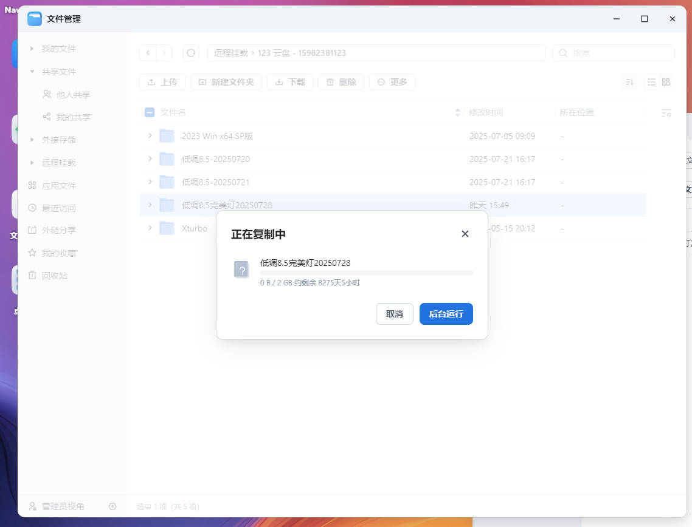This screenshot has height=527, width=692.
Task: Click folder icon of 2023 Win x64 SP版
Action: 167,136
